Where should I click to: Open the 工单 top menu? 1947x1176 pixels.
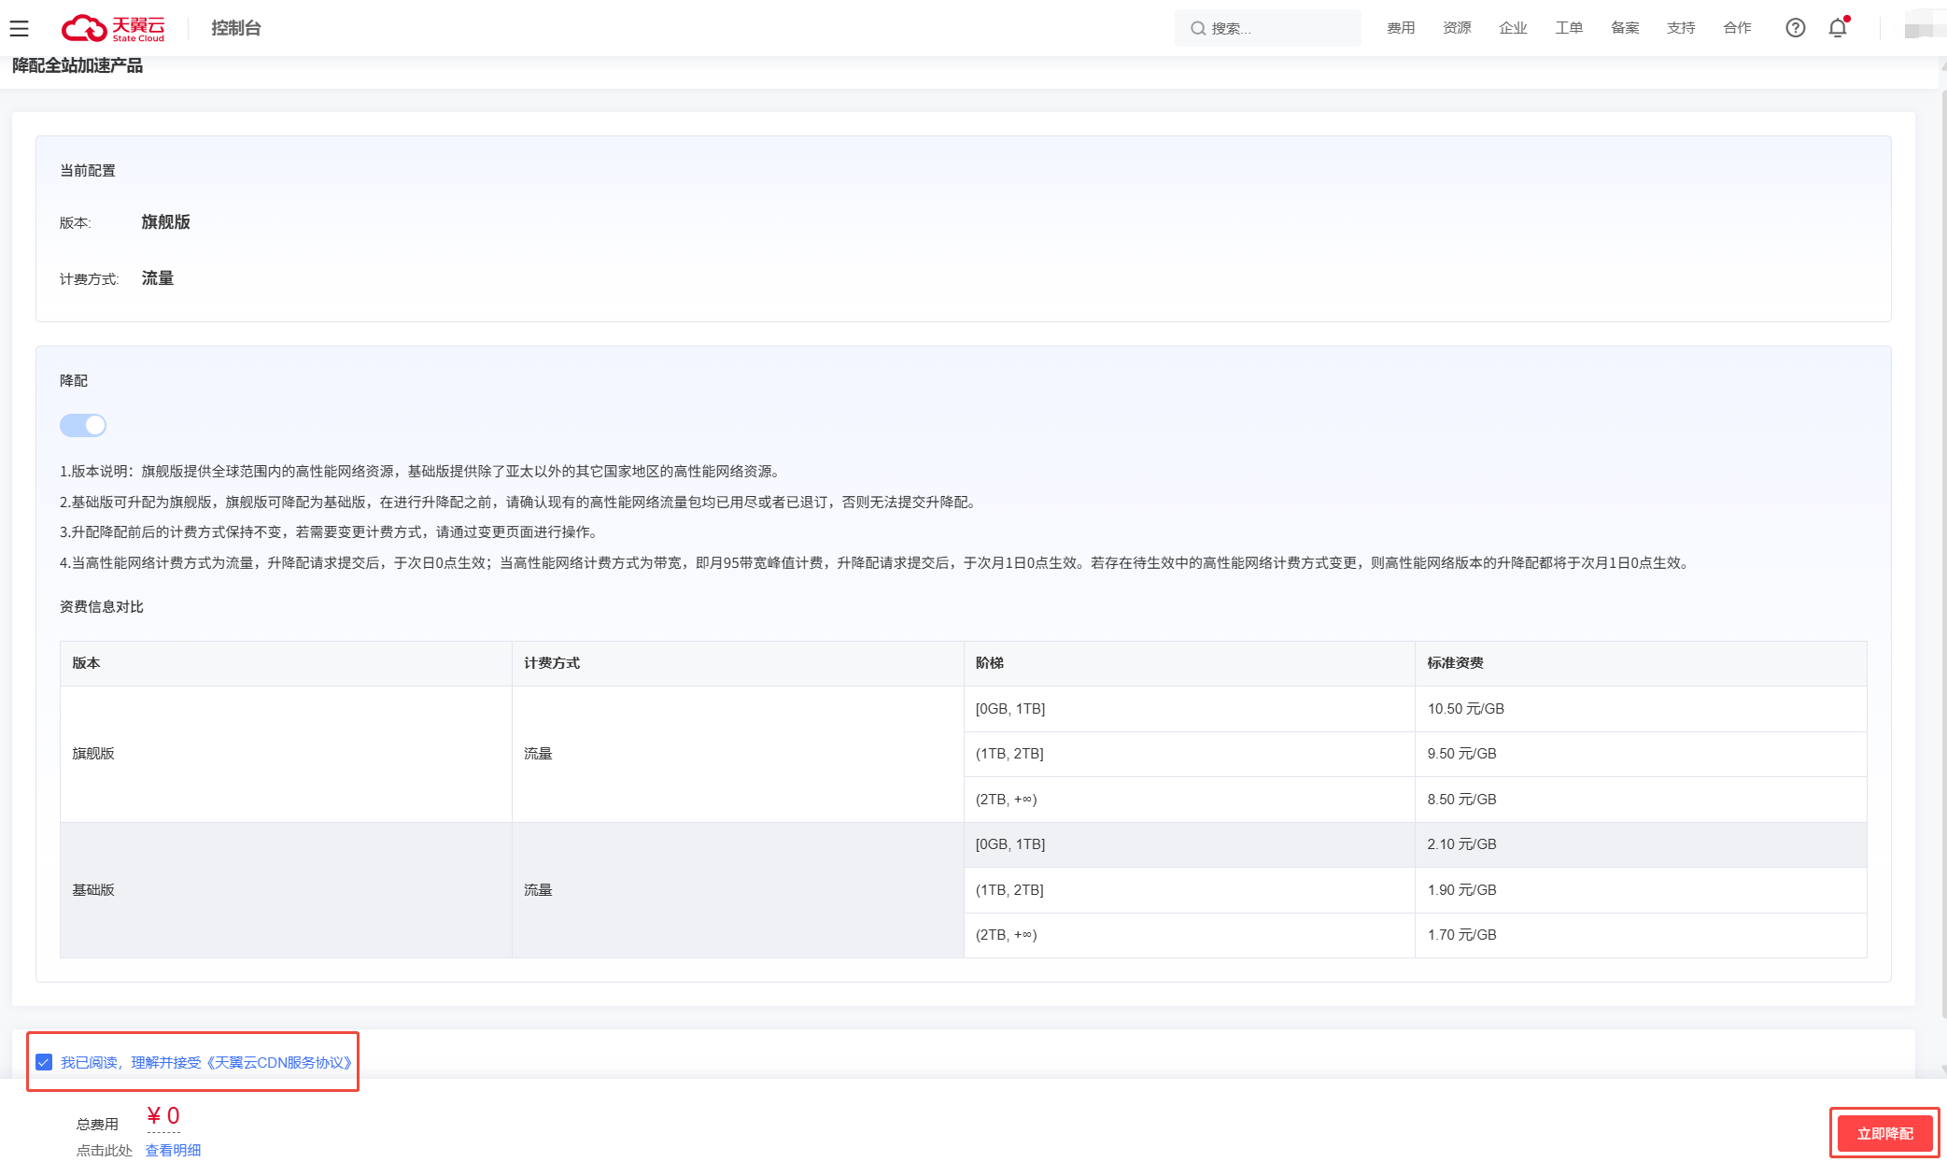click(x=1569, y=28)
